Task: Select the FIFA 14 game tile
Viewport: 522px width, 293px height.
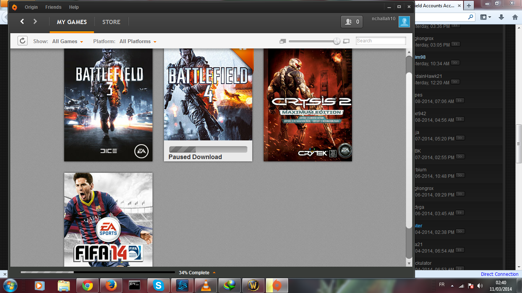Action: [108, 220]
